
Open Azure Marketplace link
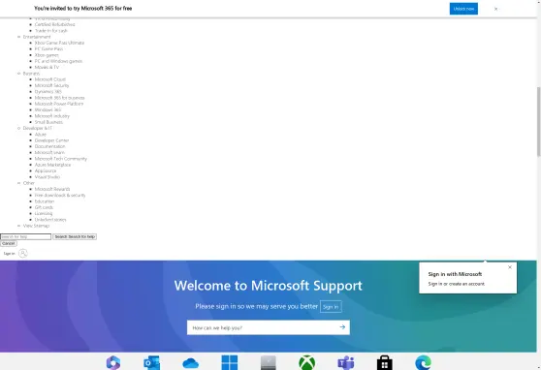pyautogui.click(x=52, y=165)
